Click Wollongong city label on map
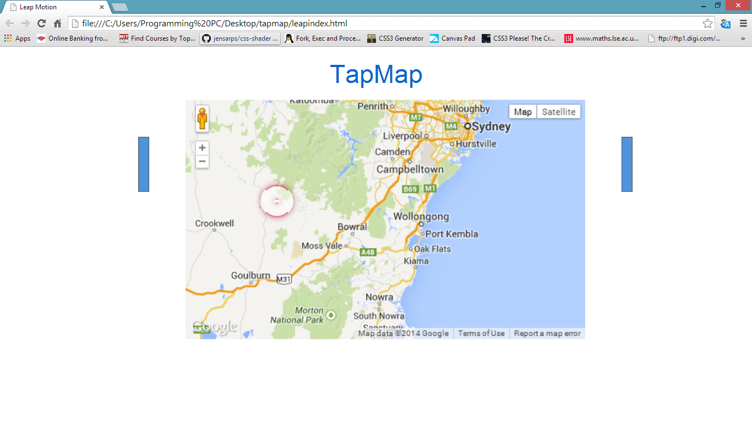752x422 pixels. point(421,216)
